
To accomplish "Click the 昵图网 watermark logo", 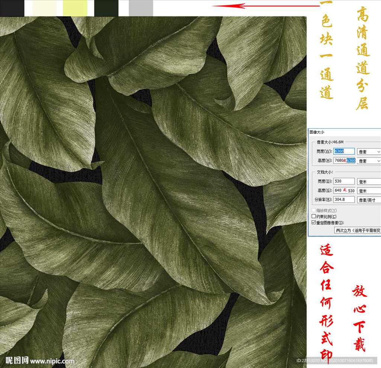I will (x=17, y=360).
